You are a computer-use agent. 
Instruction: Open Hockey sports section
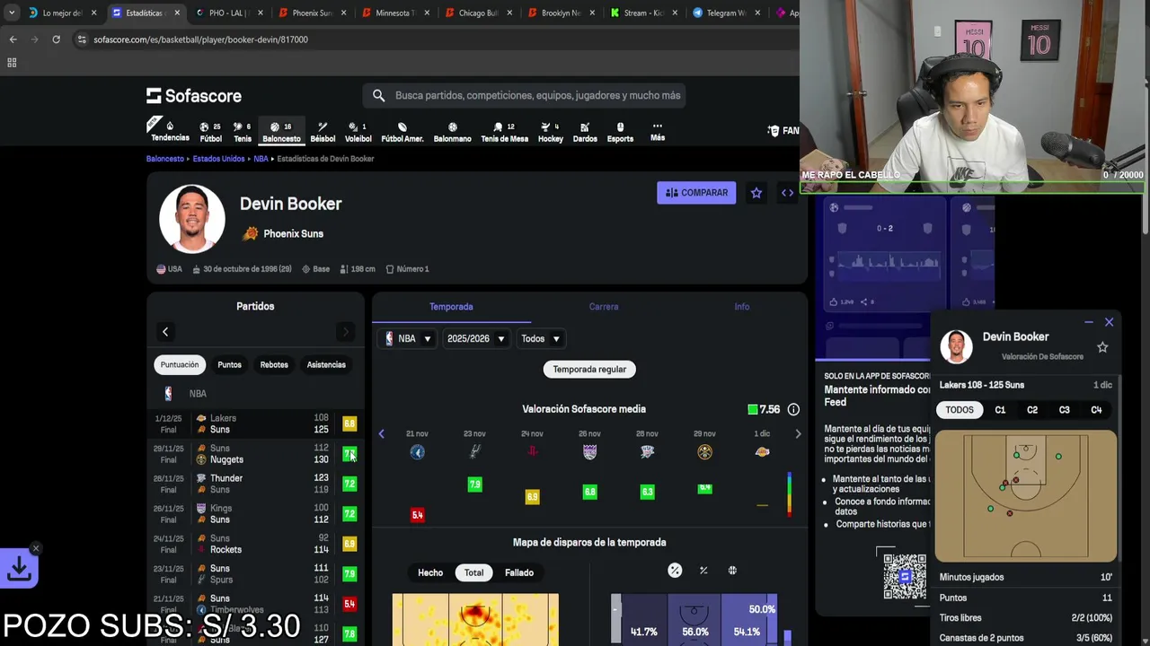tap(551, 132)
